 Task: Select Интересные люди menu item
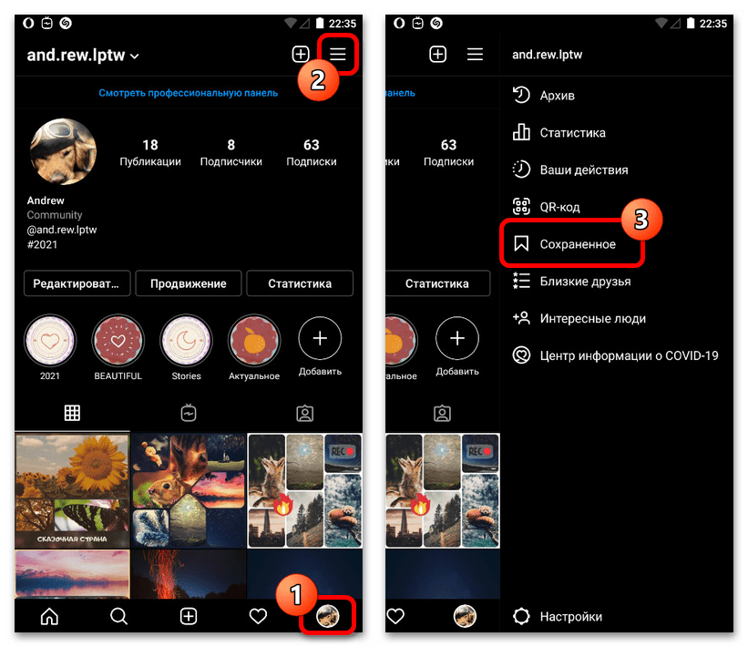coord(591,319)
